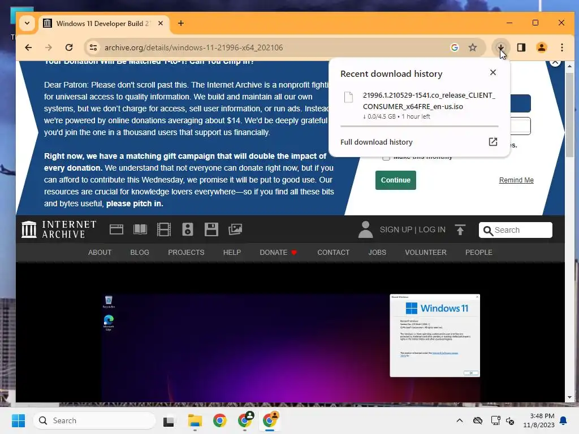Click the green Continue donation button
This screenshot has width=579, height=434.
[396, 180]
